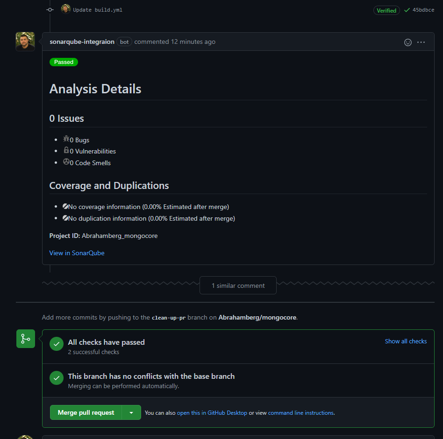Click the All checks have passed check icon

click(57, 344)
